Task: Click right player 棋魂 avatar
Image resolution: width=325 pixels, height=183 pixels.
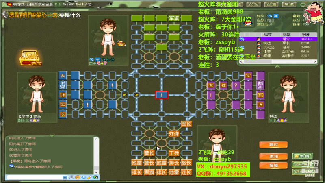Action: tap(288, 94)
